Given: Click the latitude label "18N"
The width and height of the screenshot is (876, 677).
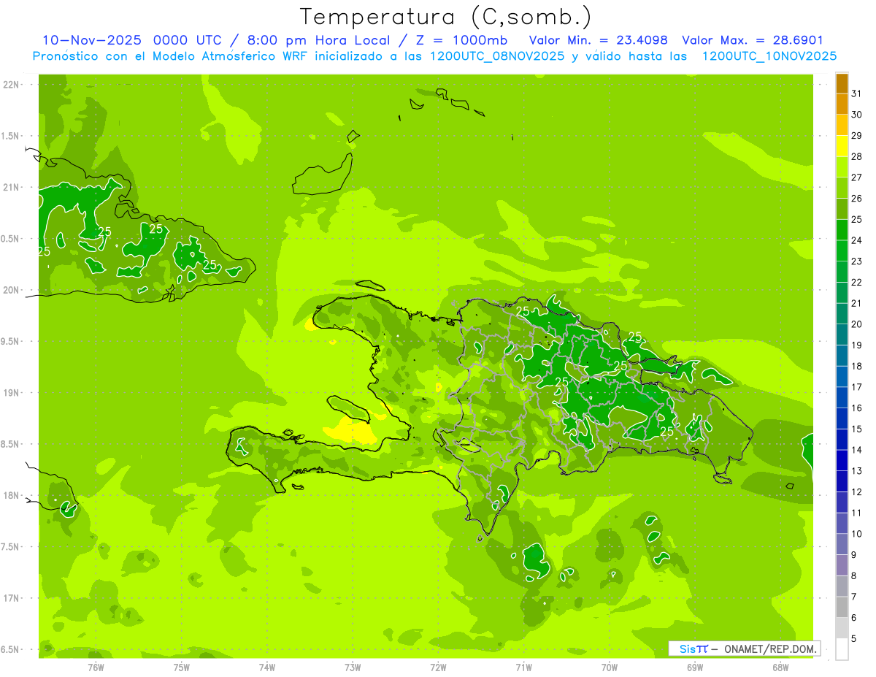Looking at the screenshot, I should [11, 495].
